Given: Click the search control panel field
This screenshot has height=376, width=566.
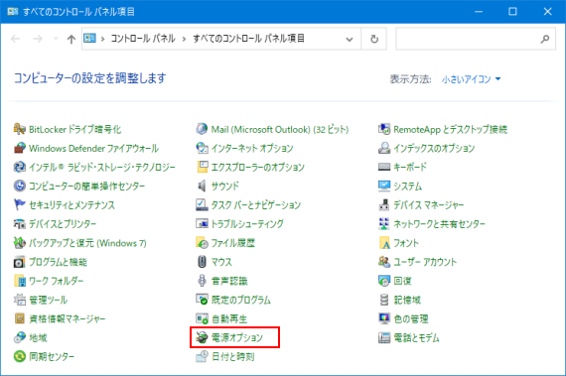Looking at the screenshot, I should click(x=476, y=39).
